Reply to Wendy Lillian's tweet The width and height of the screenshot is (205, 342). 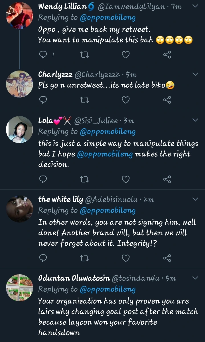(x=43, y=54)
